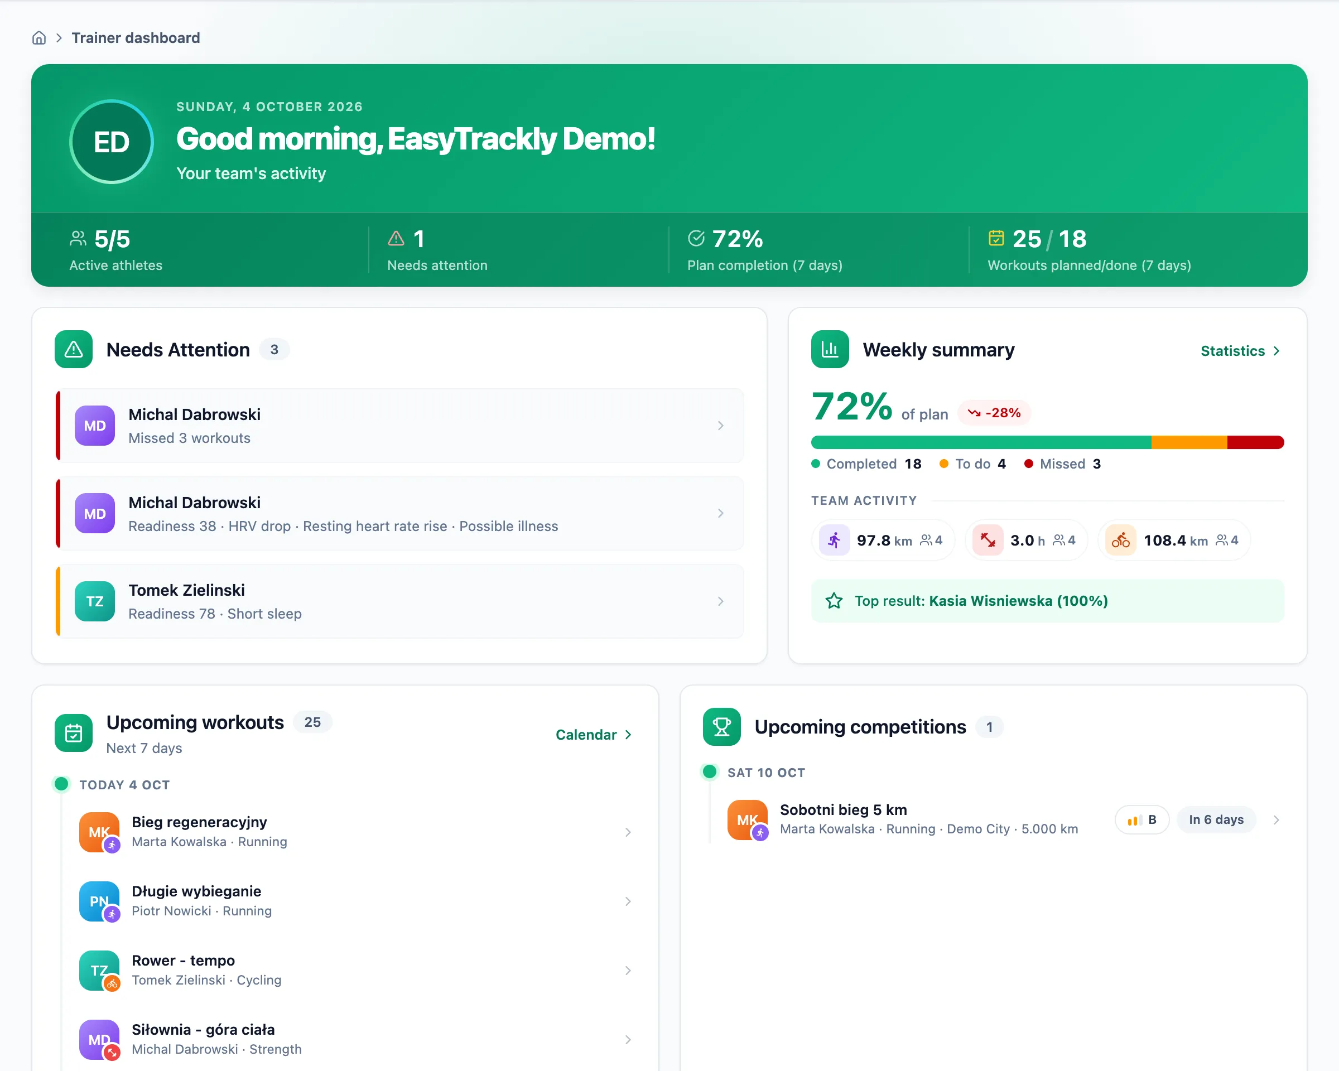Click the weekly plan progress bar
This screenshot has height=1071, width=1339.
coord(1047,442)
